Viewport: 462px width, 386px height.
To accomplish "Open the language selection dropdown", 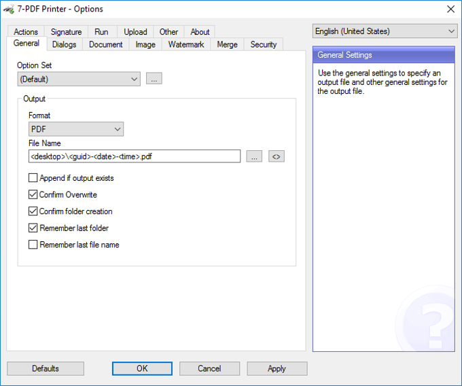I will click(x=385, y=31).
